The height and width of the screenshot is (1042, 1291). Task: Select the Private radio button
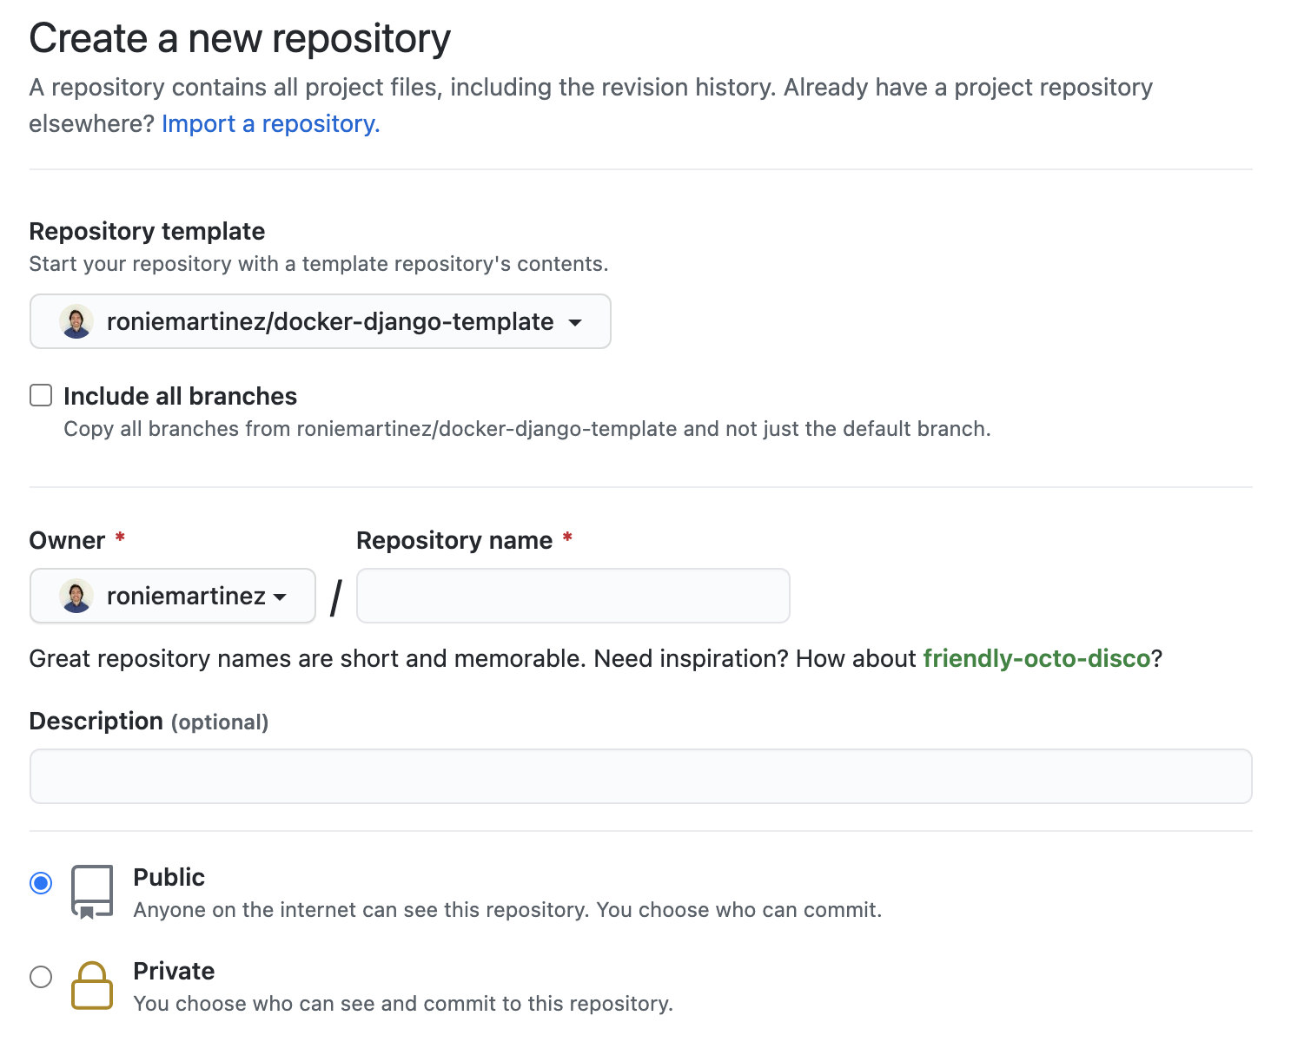point(41,977)
